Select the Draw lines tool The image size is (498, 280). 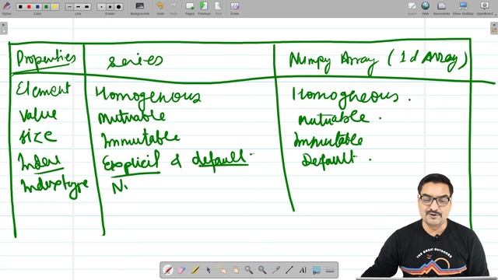[x=289, y=270]
